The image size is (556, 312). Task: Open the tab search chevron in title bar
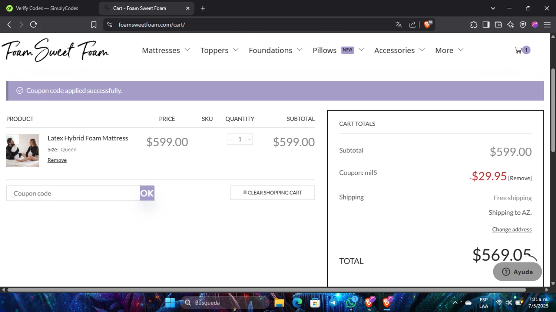[x=493, y=8]
